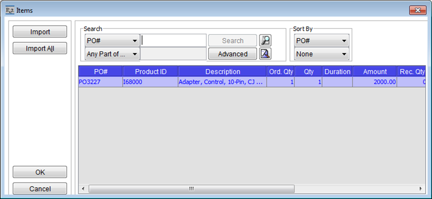Screen dimensions: 432x199
Task: Click the greyed Search button
Action: click(233, 41)
